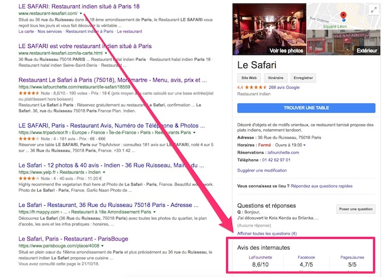Click the '5/5' PagesJaunes score

352,264
